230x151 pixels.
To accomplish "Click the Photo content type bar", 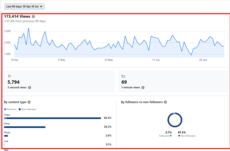I will (6, 136).
